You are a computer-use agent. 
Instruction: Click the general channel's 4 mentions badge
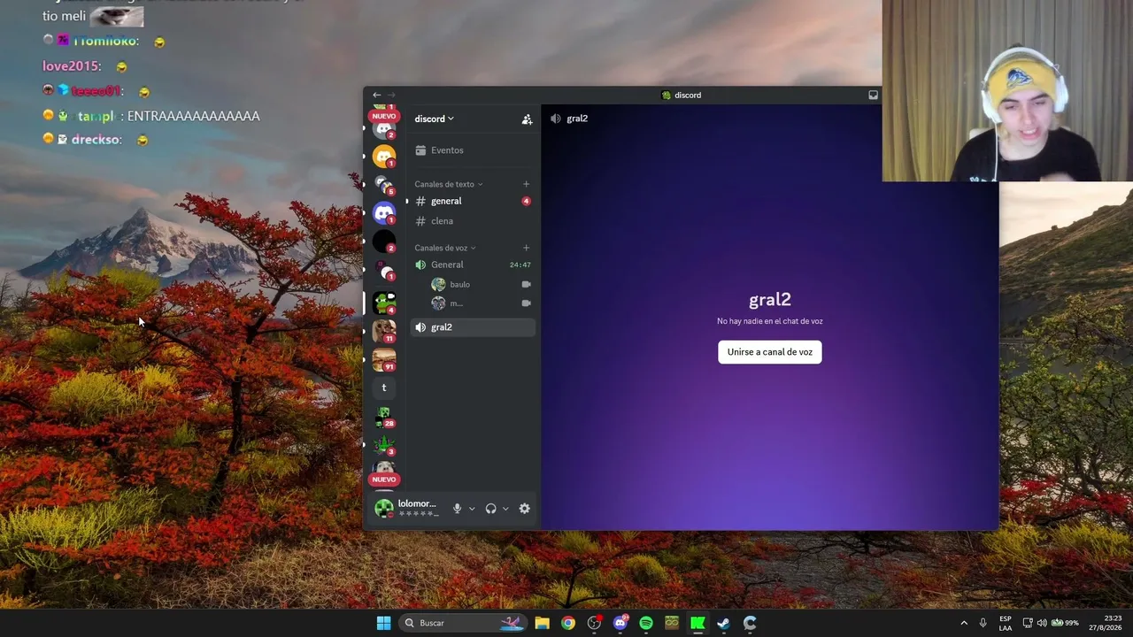(x=526, y=201)
